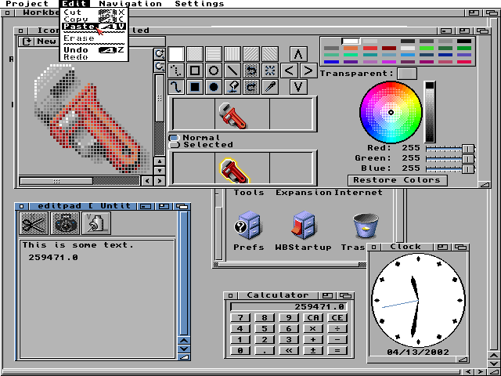Select the Normal image state radio button
The width and height of the screenshot is (501, 376).
coord(174,138)
